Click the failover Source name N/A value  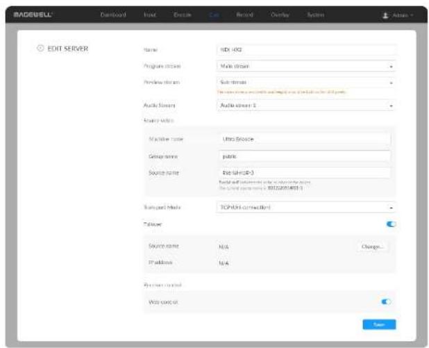point(224,247)
